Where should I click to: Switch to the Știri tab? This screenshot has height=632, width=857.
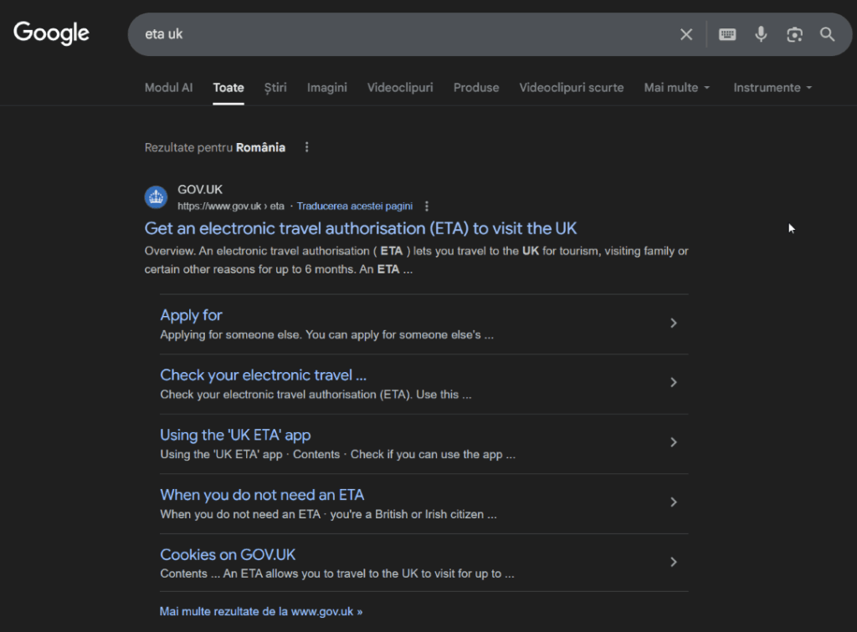275,88
